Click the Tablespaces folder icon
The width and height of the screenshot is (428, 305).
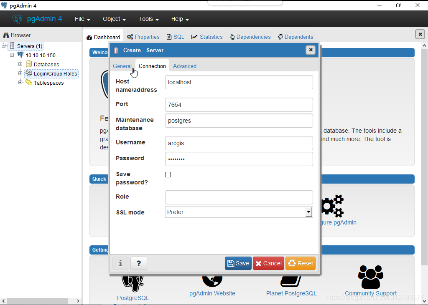click(29, 82)
